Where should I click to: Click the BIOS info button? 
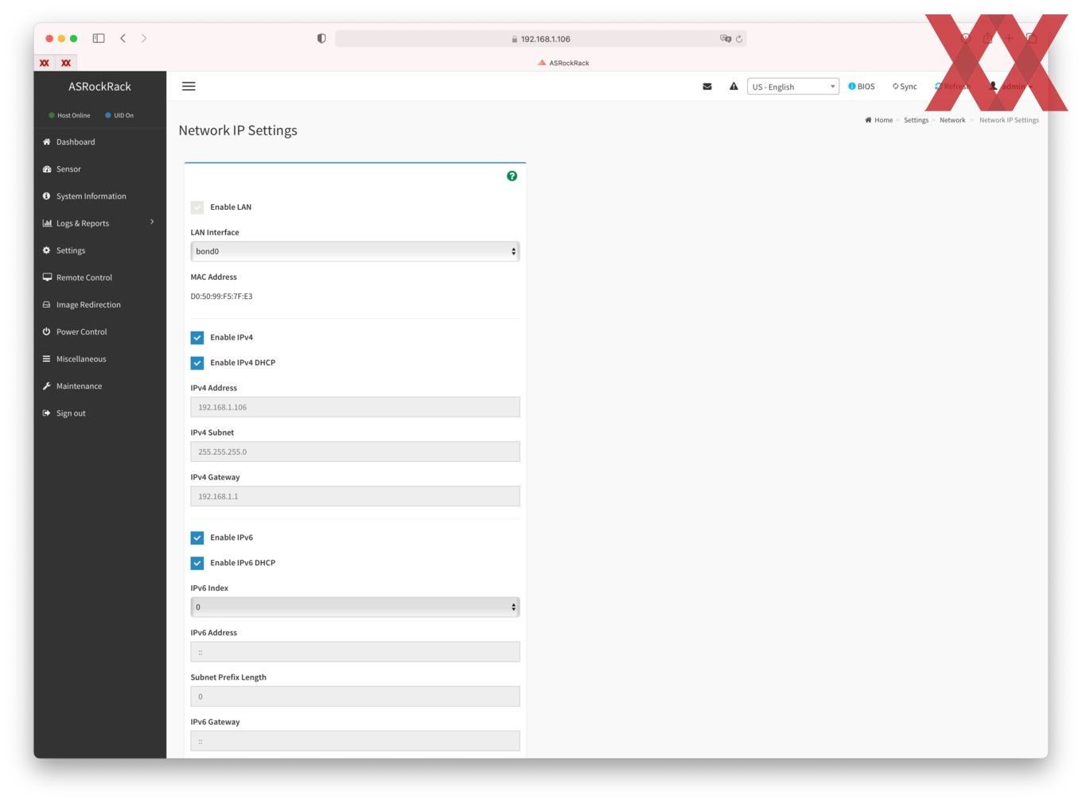[x=862, y=86]
